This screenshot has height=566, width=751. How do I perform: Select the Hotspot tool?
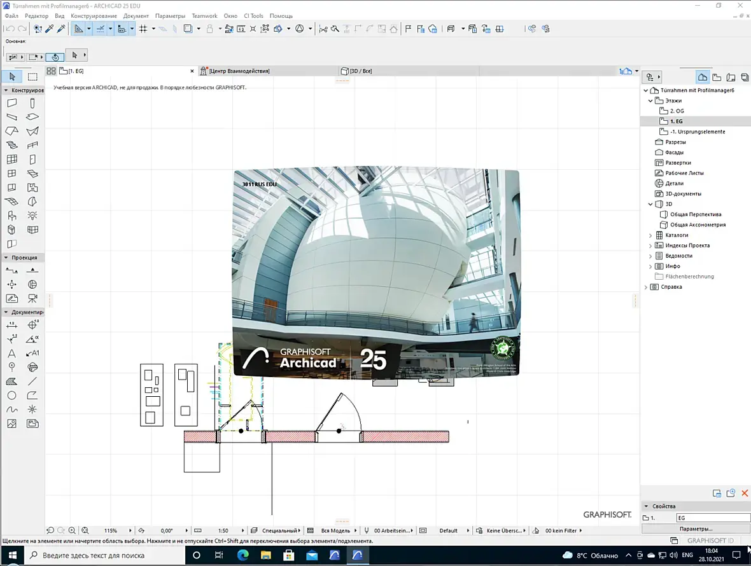32,410
